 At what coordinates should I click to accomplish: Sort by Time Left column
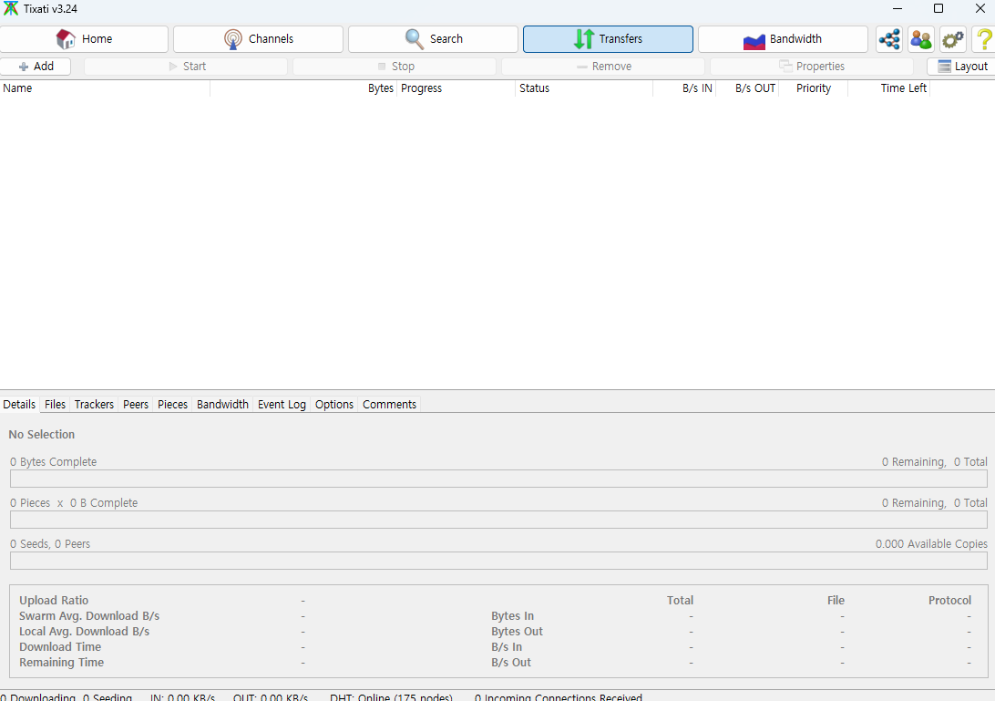click(x=888, y=88)
